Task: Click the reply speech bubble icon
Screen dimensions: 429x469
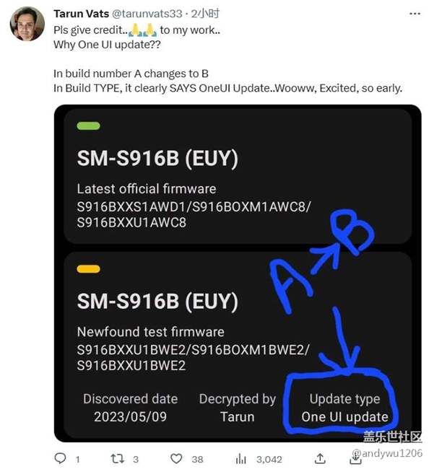Action: 60,458
